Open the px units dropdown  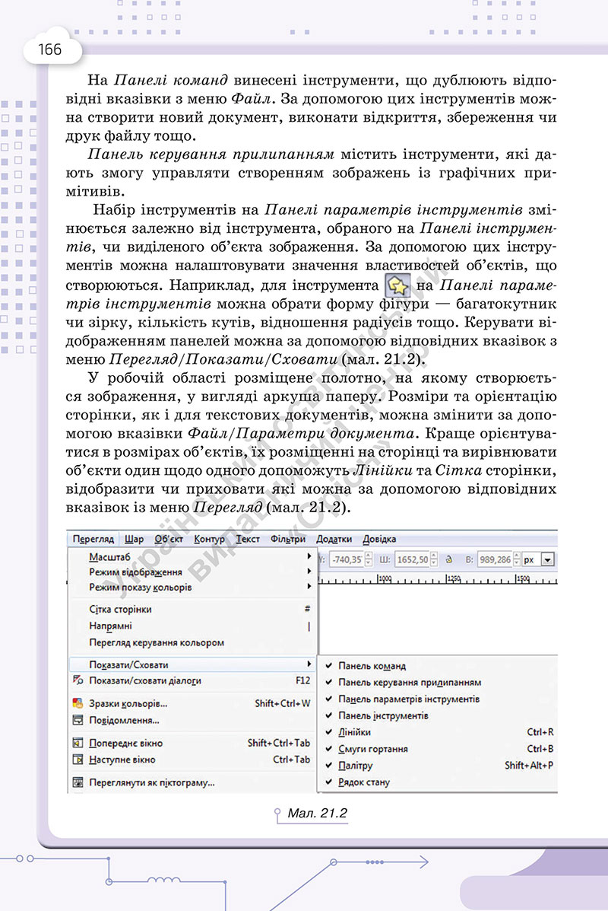click(548, 559)
